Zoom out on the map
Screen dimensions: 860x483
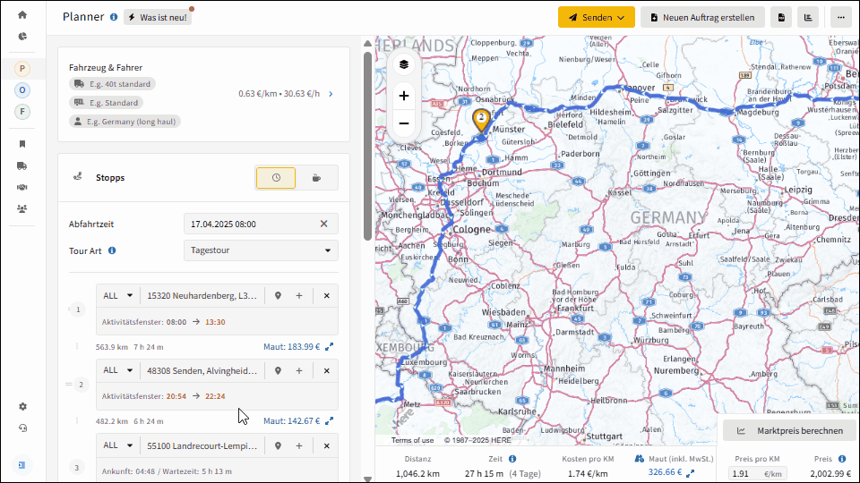click(x=404, y=123)
